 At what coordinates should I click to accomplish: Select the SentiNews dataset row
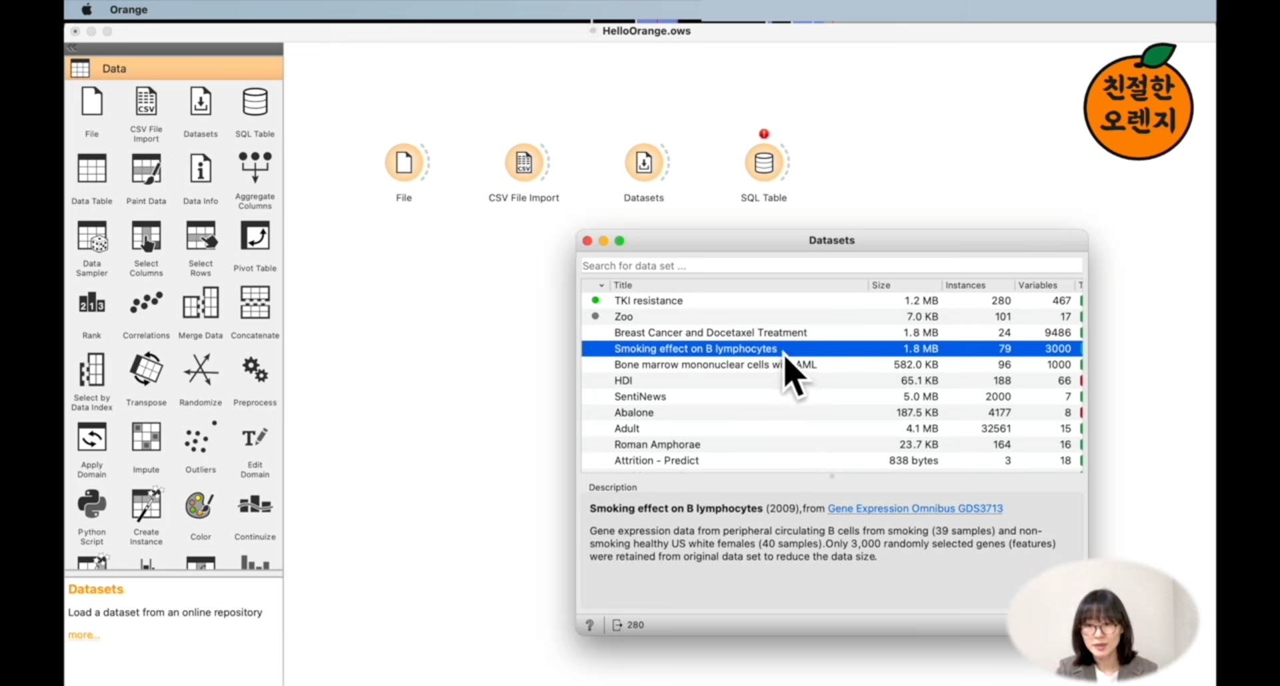(x=831, y=396)
